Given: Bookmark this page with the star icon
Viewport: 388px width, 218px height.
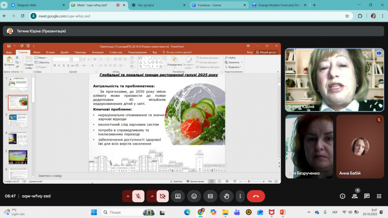Looking at the screenshot, I should click(347, 15).
